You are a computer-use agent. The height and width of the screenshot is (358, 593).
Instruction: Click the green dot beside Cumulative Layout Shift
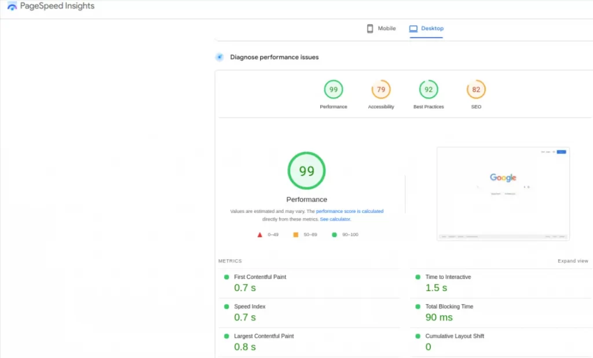[418, 335]
